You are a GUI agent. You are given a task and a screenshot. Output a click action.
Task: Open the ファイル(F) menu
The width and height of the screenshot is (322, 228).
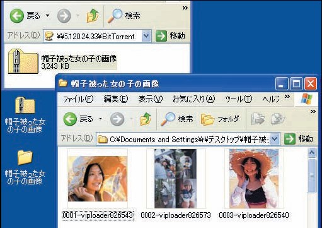pyautogui.click(x=78, y=99)
